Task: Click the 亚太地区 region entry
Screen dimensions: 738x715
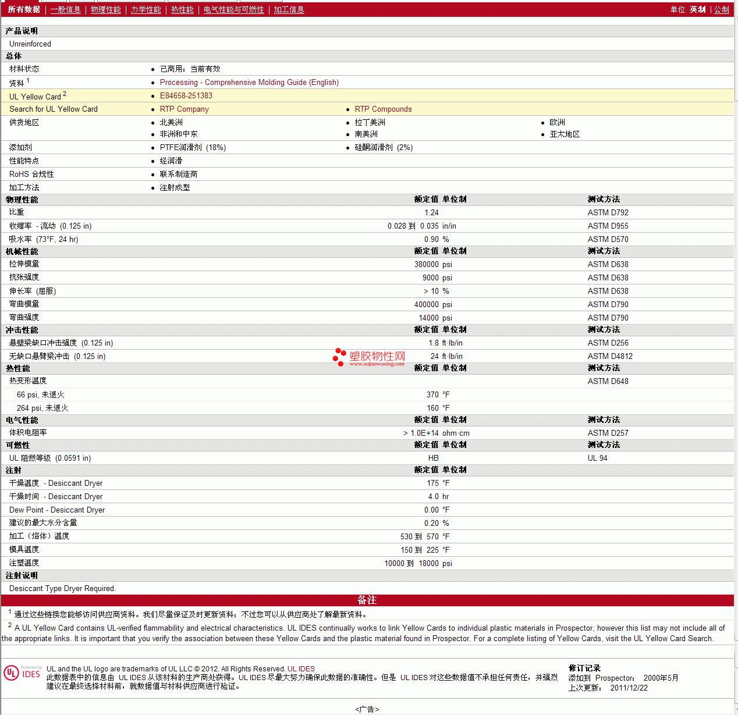Action: click(x=565, y=134)
